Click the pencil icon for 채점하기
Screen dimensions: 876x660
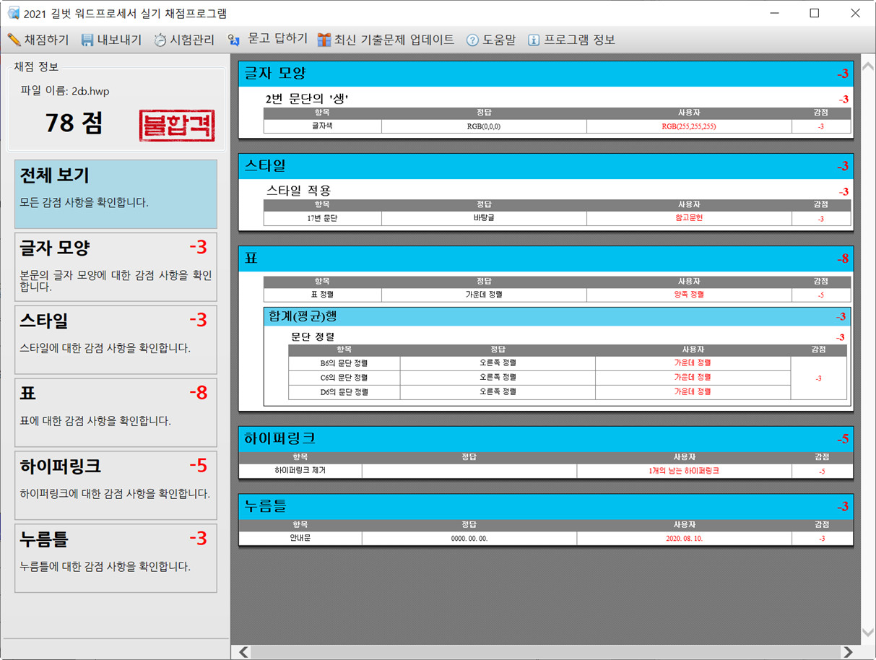(x=14, y=40)
